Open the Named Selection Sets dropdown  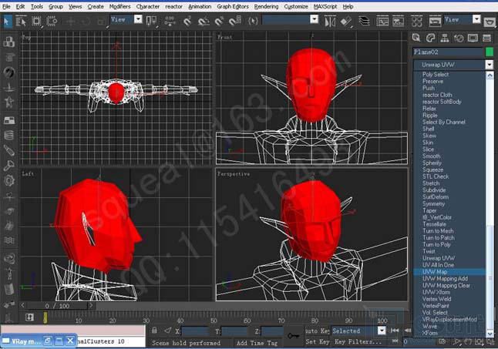coord(314,20)
